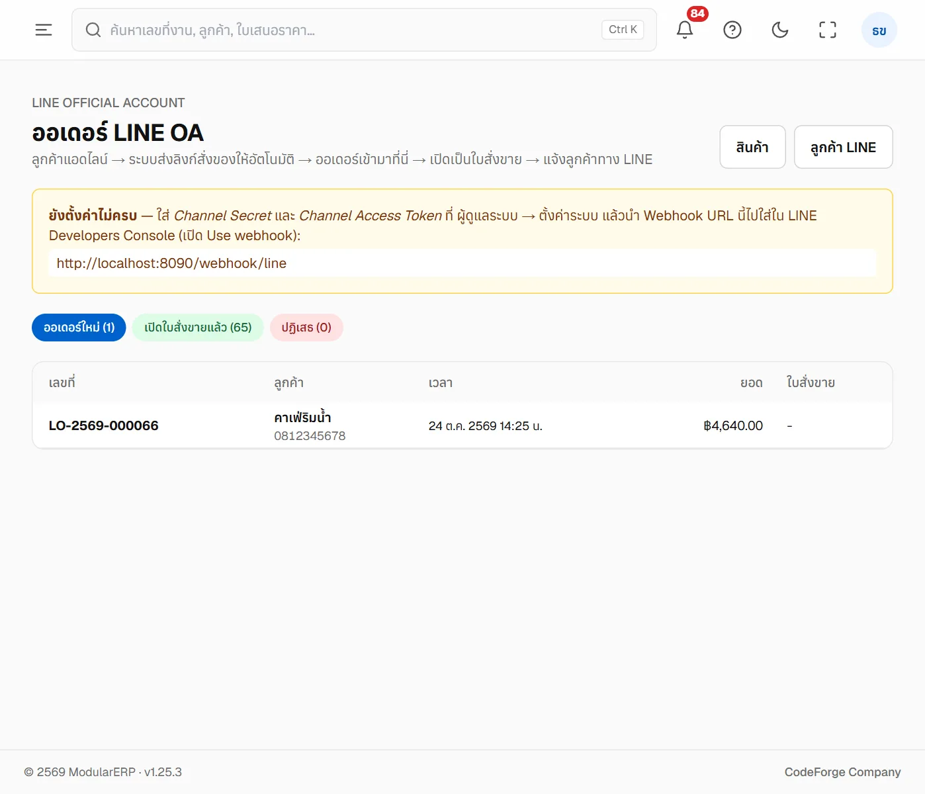Open the hamburger sidebar menu
The width and height of the screenshot is (925, 794).
click(x=44, y=30)
